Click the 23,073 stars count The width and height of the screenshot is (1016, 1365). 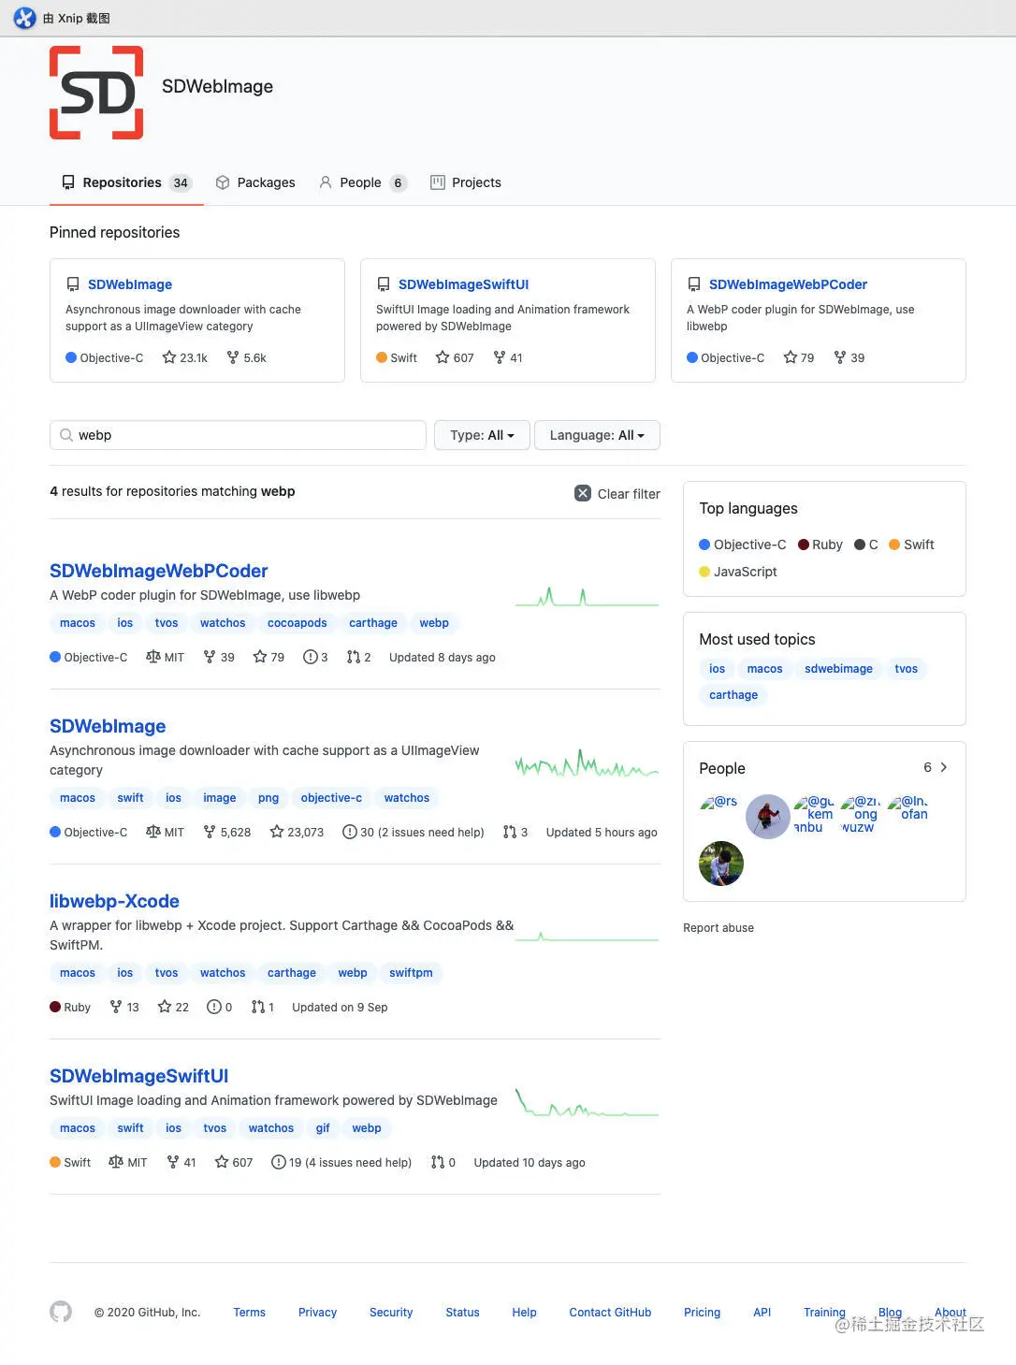pos(297,832)
